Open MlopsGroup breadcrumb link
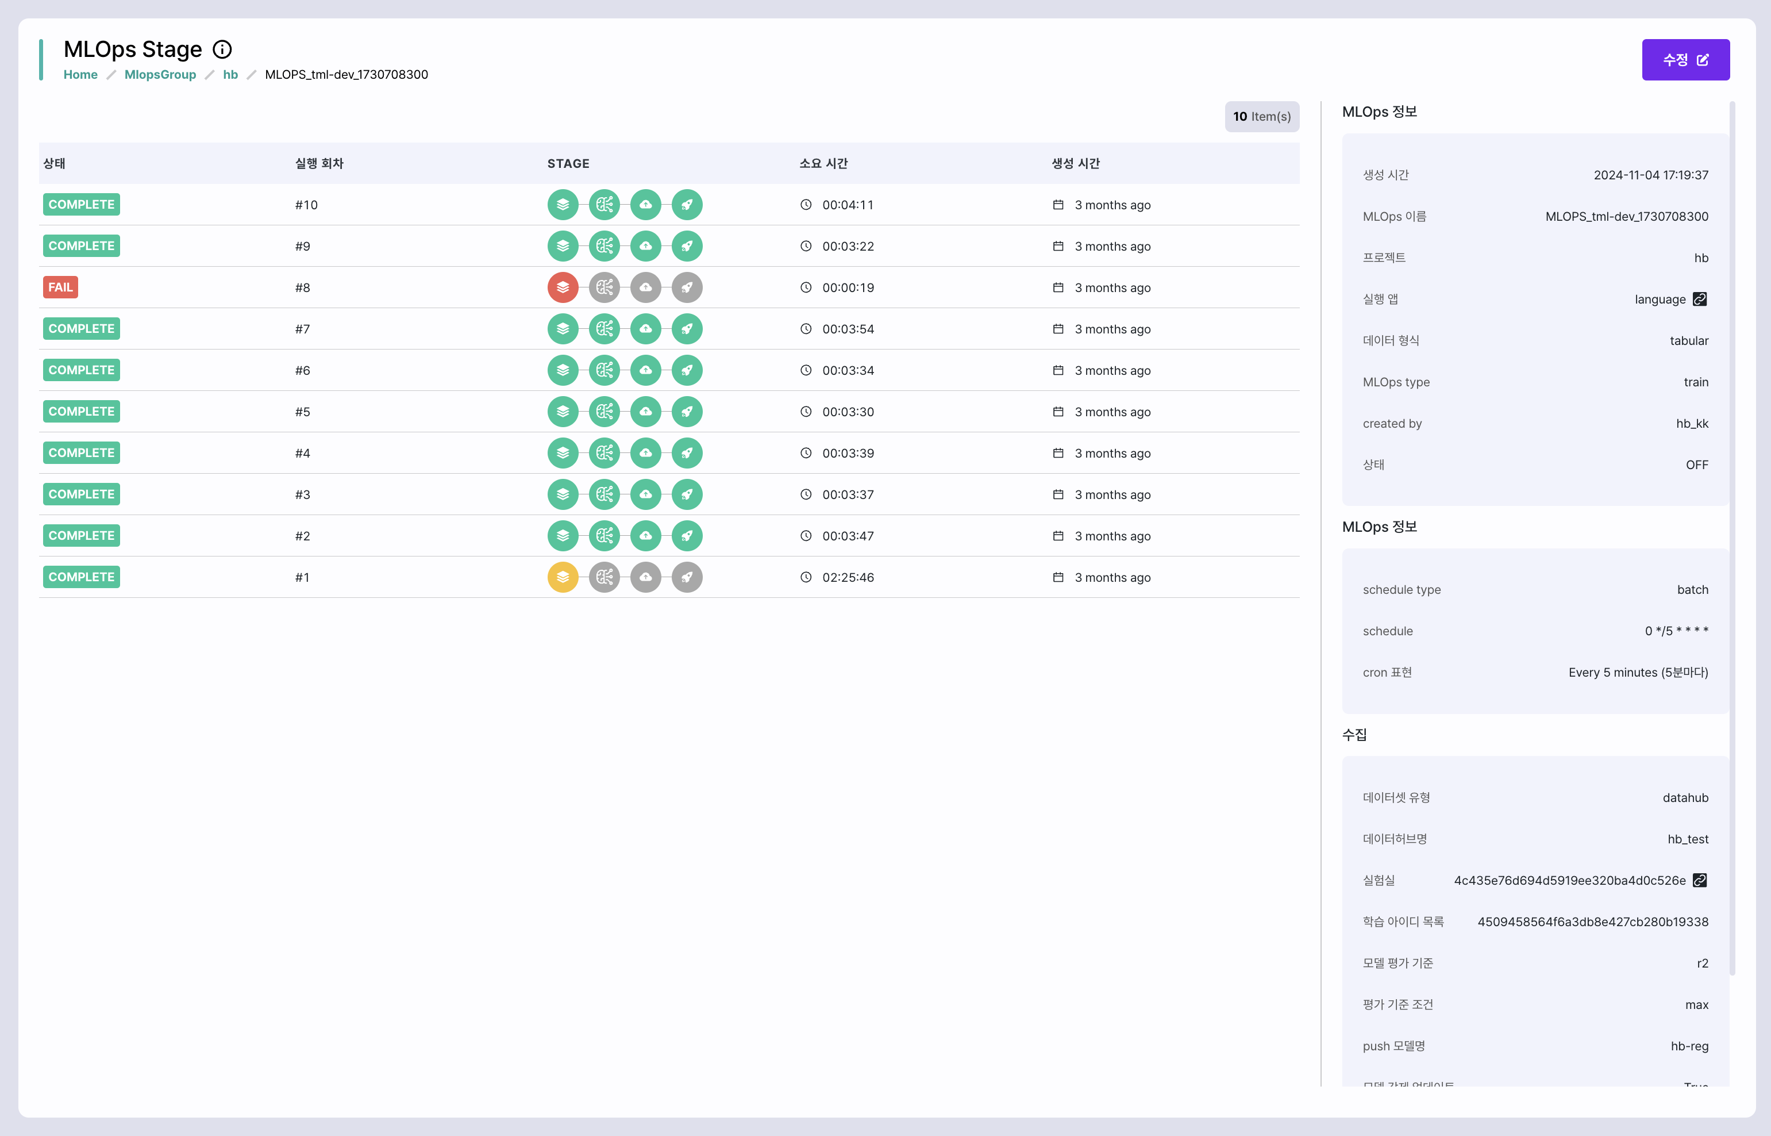This screenshot has height=1136, width=1771. pos(160,75)
